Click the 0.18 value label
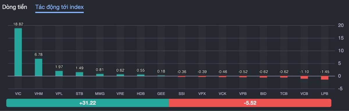The image size is (349, 111). click(161, 71)
